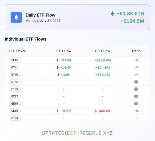Click the gray circle trend icon for QETH
155x141 pixels.
136,104
